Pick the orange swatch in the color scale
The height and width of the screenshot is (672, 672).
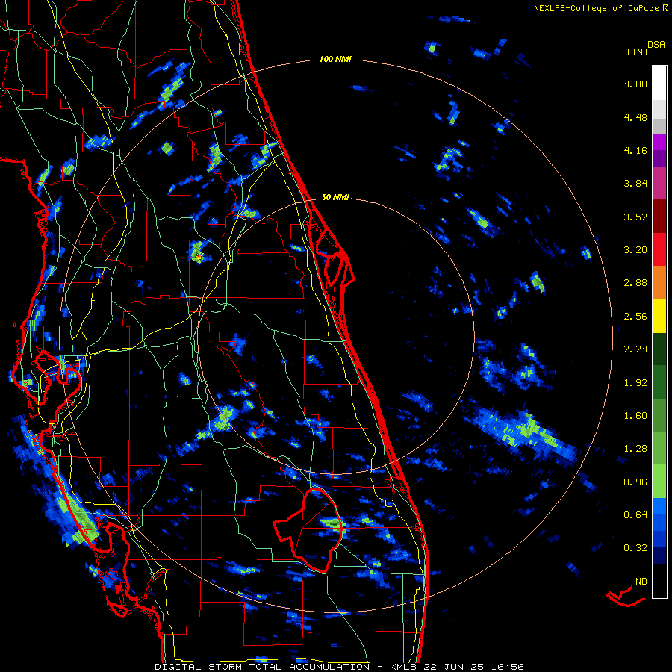[659, 283]
